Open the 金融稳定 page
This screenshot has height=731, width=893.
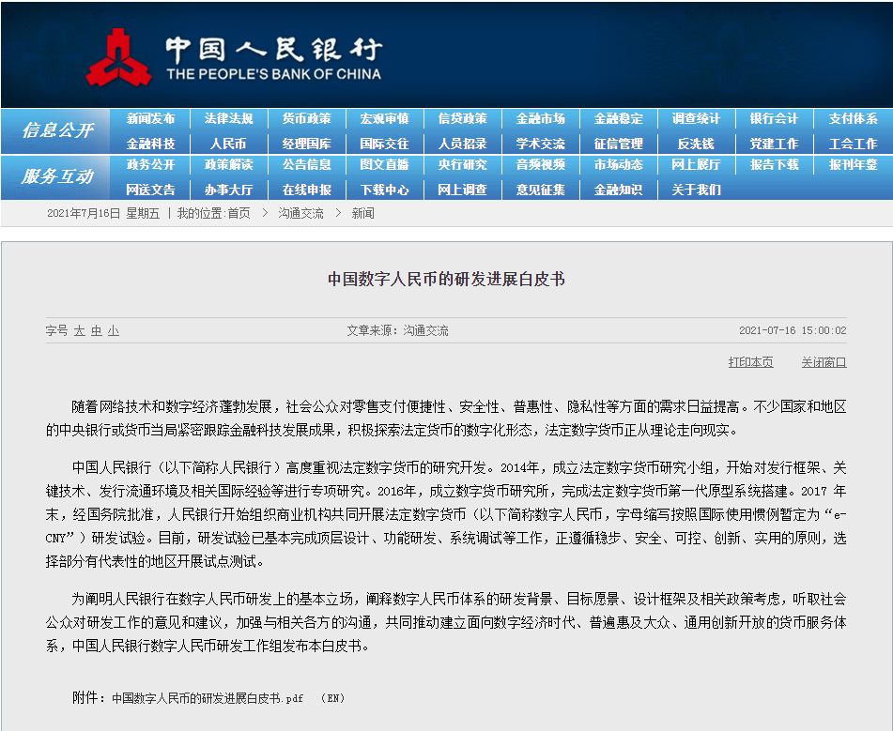coord(619,118)
